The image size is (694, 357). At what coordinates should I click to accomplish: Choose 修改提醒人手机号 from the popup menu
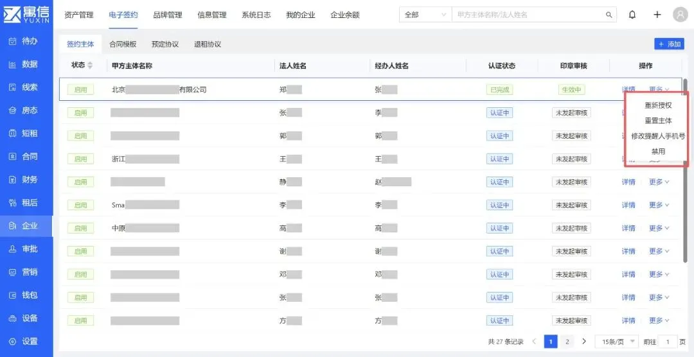tap(658, 136)
